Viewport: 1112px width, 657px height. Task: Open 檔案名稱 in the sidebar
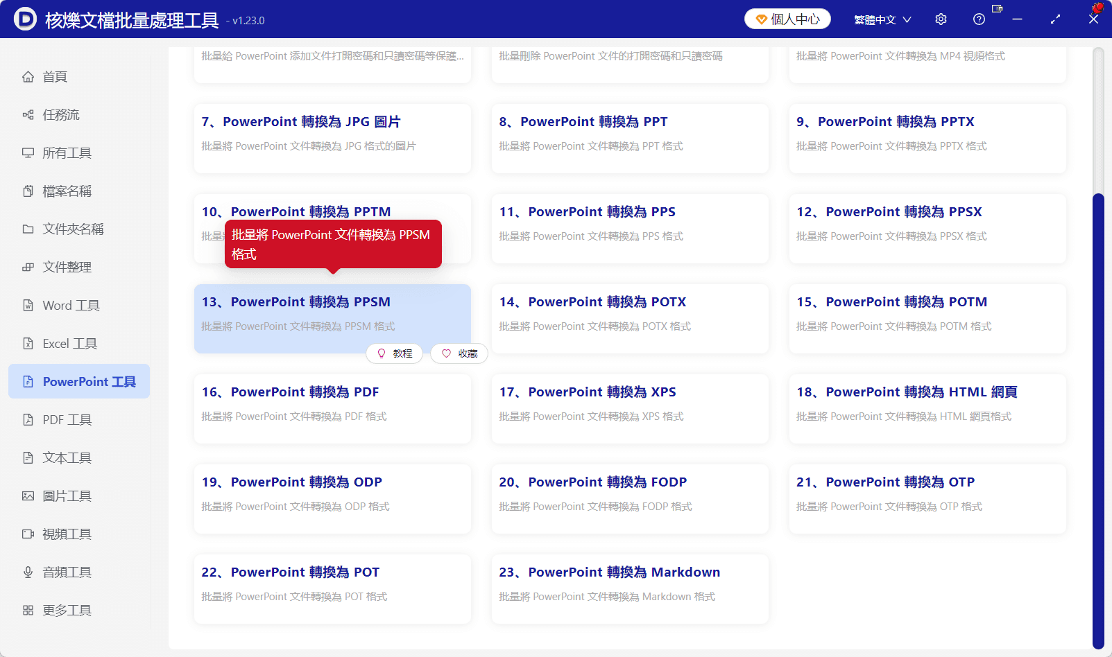point(79,191)
